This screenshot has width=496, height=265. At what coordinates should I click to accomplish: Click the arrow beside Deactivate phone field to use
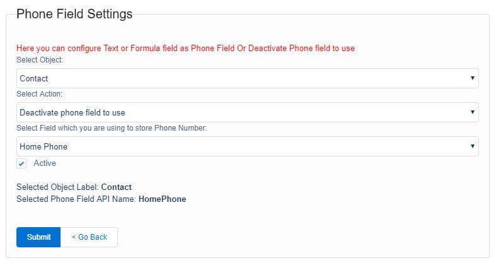pos(472,112)
